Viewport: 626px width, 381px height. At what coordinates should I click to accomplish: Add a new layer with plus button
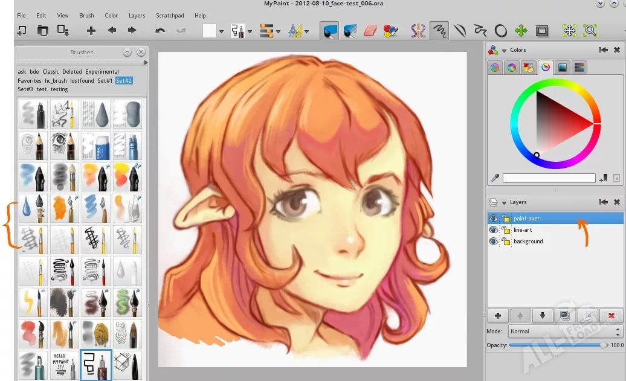[x=498, y=316]
